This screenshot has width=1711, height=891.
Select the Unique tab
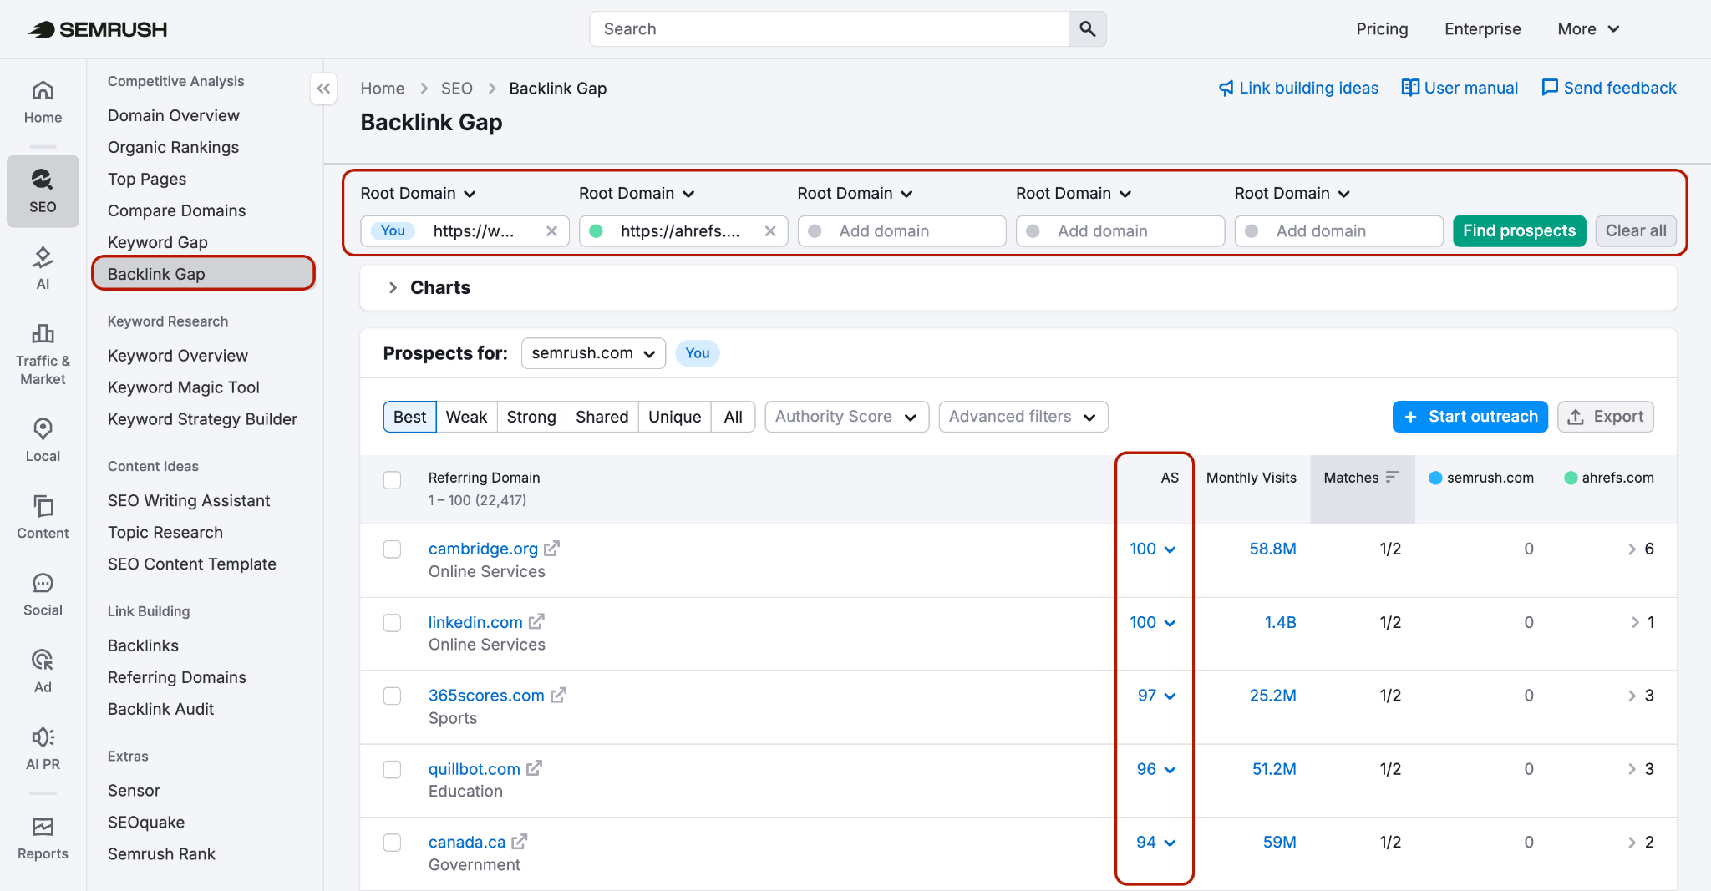coord(674,417)
